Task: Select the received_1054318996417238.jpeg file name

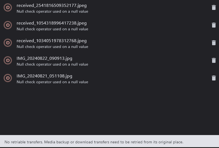Action: [x=51, y=23]
